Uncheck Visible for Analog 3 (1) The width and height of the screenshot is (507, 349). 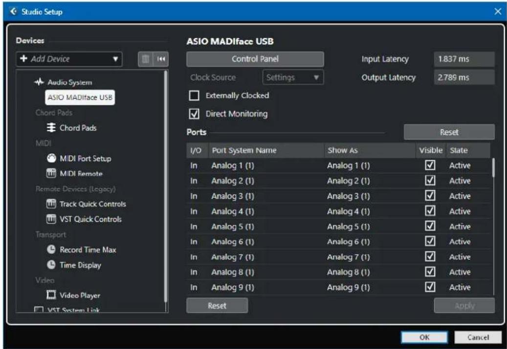430,195
